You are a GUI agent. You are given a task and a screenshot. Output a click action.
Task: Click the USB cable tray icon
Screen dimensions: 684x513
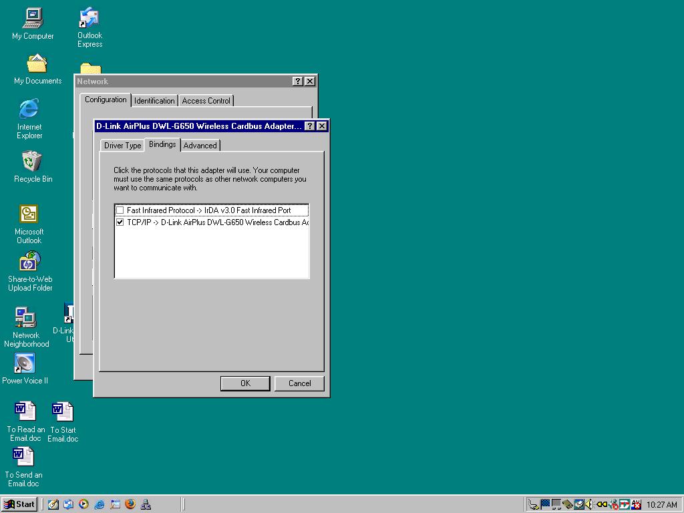coord(533,505)
